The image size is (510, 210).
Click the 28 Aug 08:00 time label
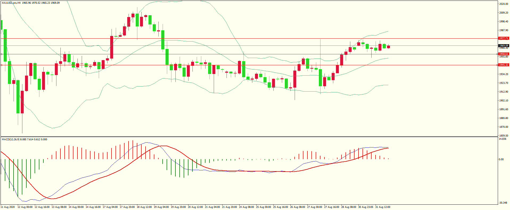pyautogui.click(x=349, y=207)
